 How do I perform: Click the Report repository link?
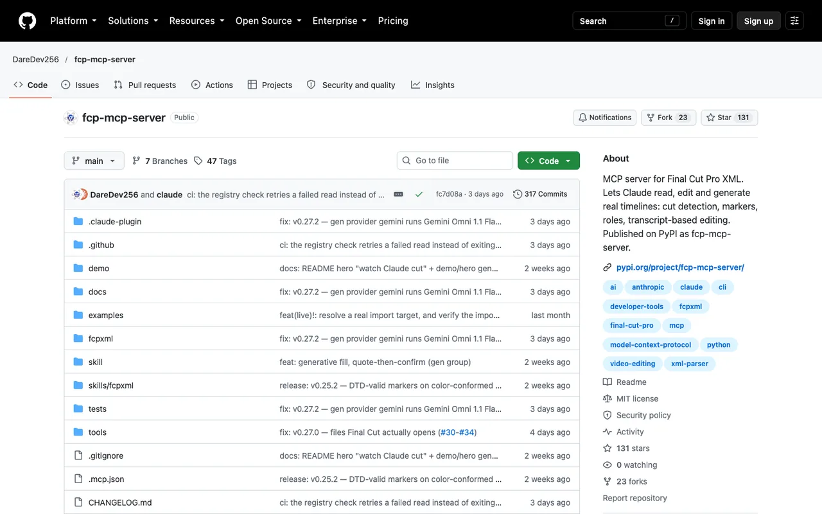pos(635,498)
